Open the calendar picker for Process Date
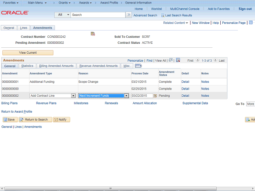 (x=155, y=96)
